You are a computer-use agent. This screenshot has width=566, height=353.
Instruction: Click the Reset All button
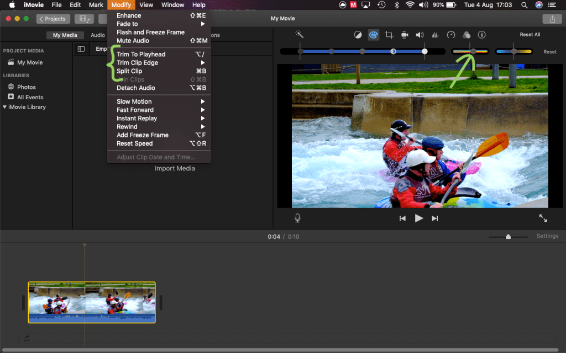pos(530,35)
